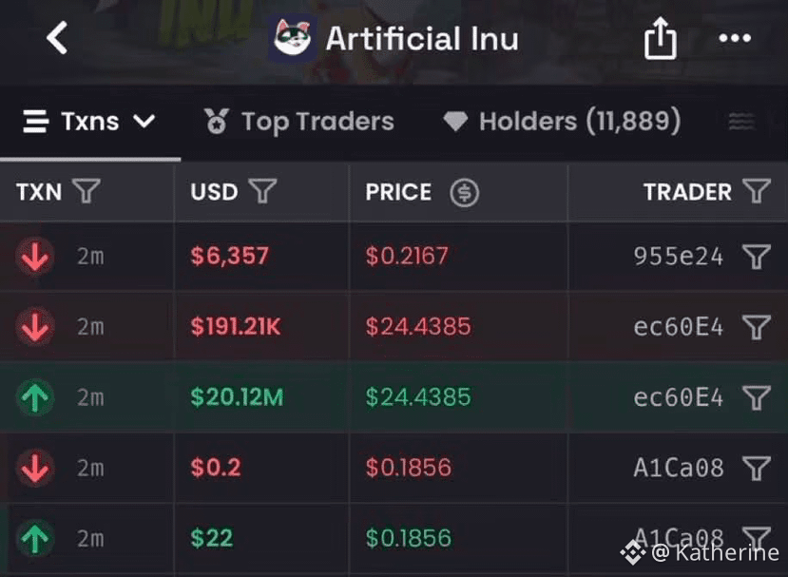Expand the Txns dropdown chevron
Viewport: 788px width, 577px height.
pos(144,121)
